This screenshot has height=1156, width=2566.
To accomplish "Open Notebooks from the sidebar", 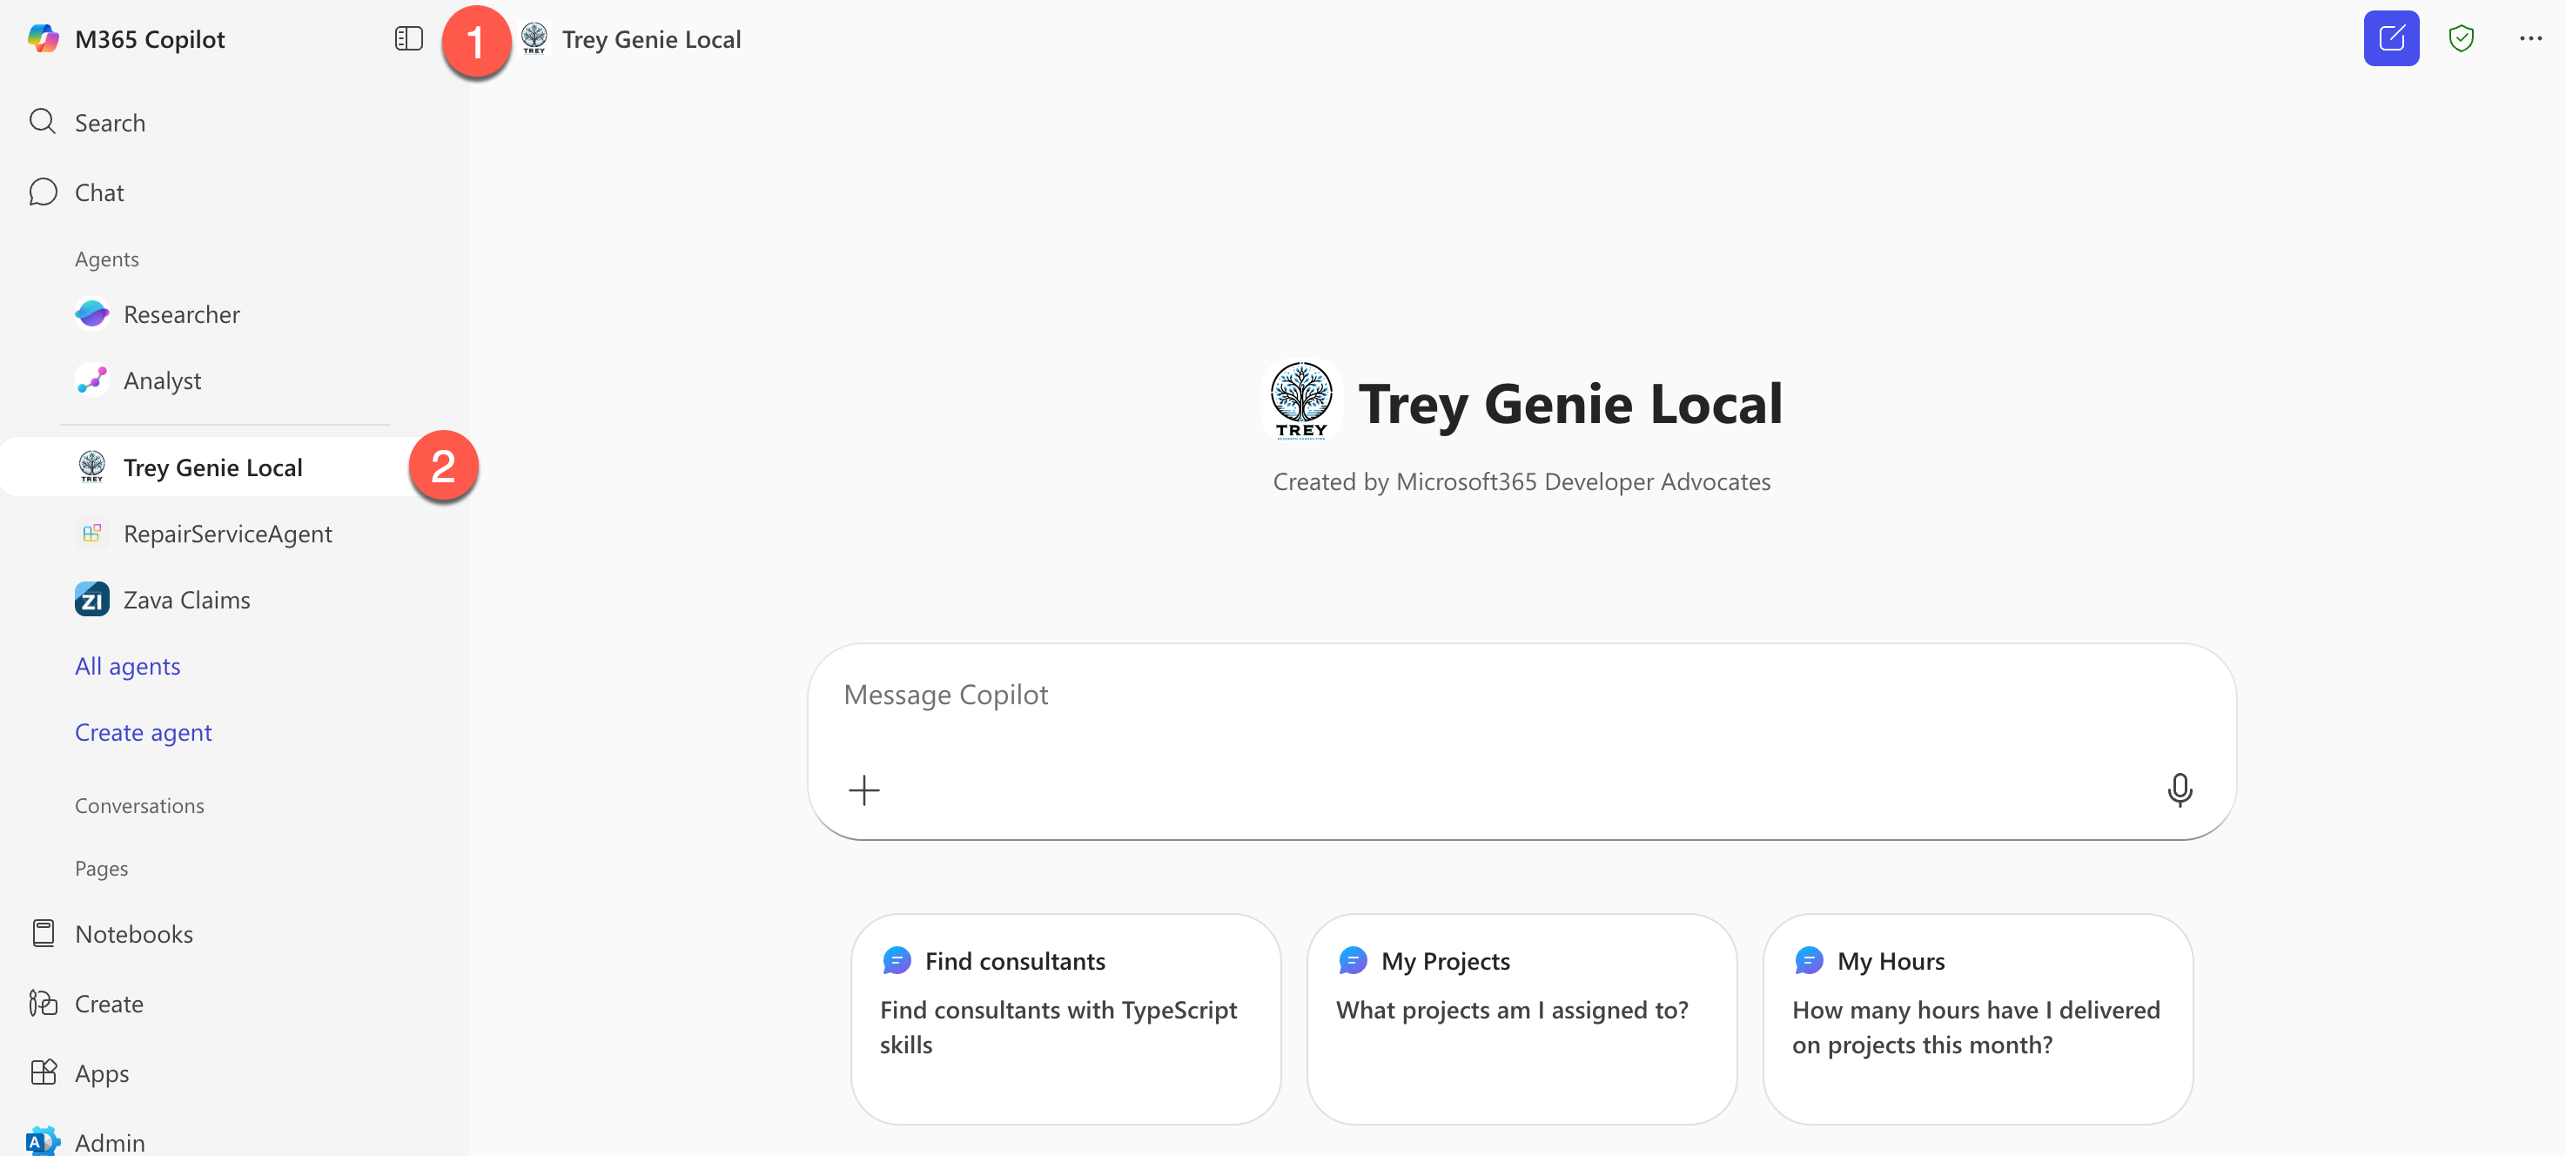I will pos(133,934).
